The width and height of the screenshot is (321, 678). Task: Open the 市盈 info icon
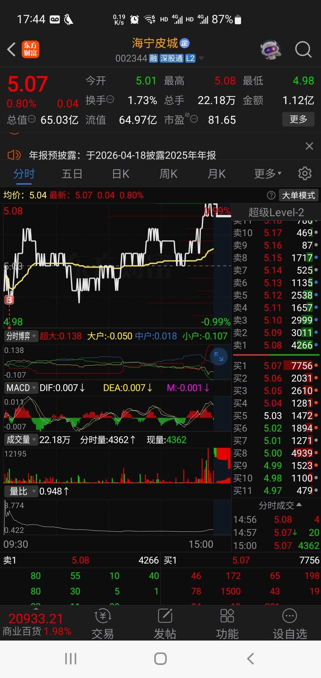[x=194, y=119]
